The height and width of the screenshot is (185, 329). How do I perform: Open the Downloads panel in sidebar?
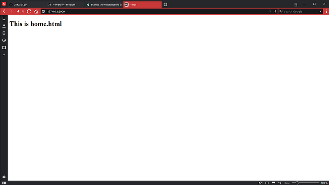click(4, 25)
